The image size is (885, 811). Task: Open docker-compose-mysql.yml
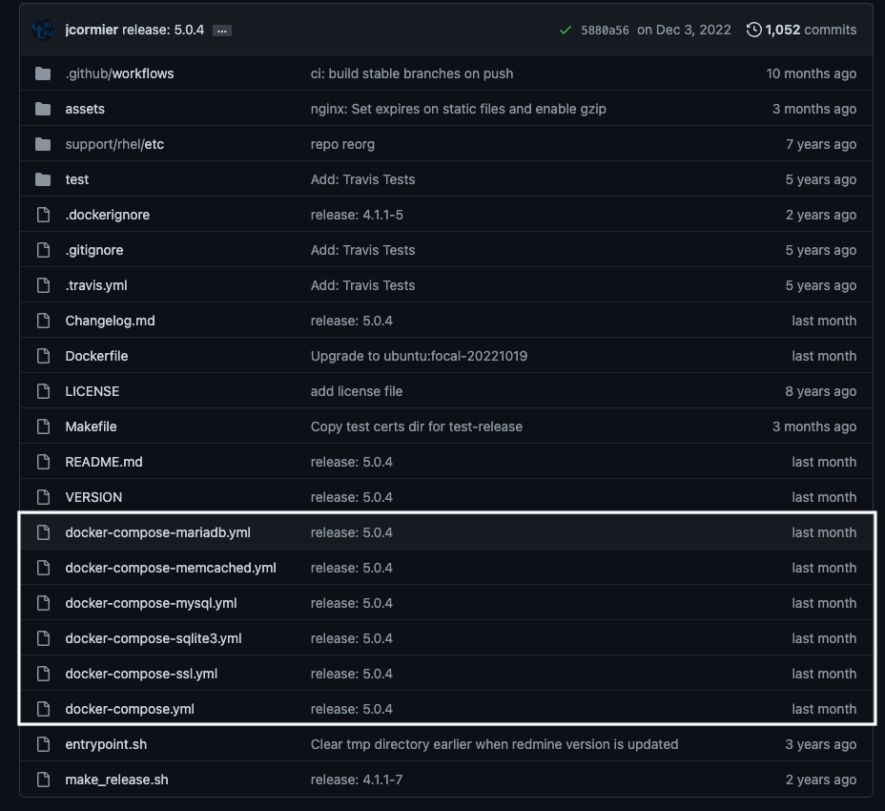(x=152, y=603)
